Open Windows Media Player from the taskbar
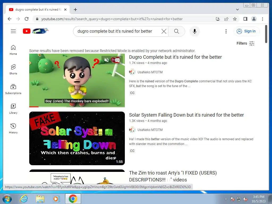This screenshot has height=204, width=272. pos(56,199)
